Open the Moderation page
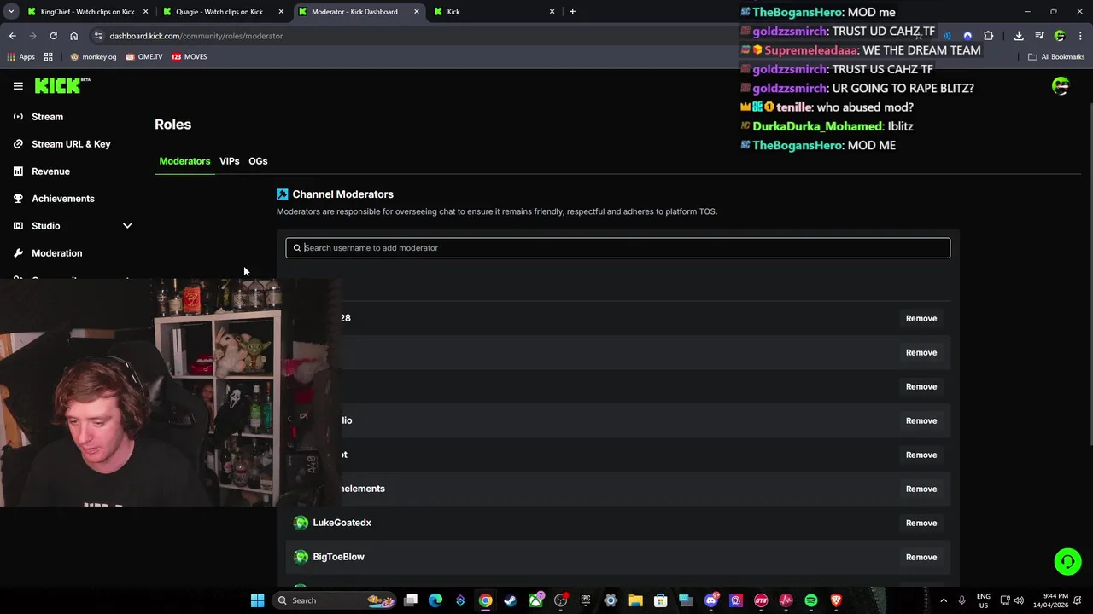This screenshot has width=1093, height=614. point(57,253)
